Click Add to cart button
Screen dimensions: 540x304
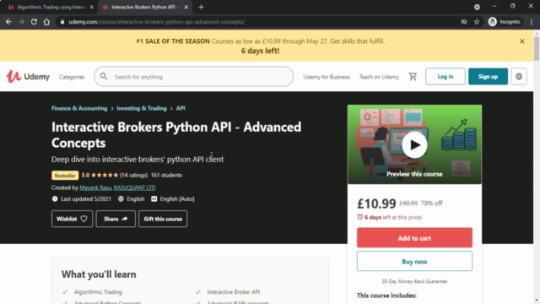pos(414,238)
